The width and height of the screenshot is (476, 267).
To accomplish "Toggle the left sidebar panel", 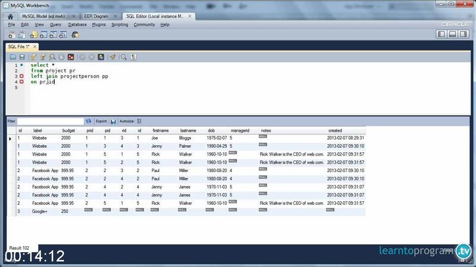I will (x=441, y=34).
